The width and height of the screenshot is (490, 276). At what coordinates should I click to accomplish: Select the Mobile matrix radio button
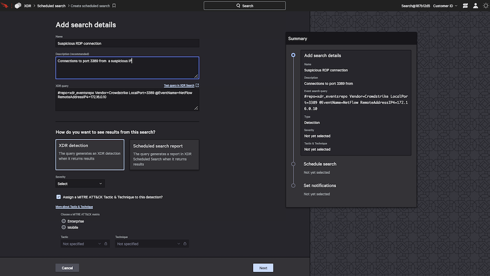pyautogui.click(x=64, y=227)
